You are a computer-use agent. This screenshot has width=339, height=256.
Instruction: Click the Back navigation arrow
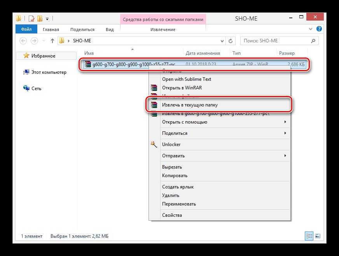tap(23, 41)
